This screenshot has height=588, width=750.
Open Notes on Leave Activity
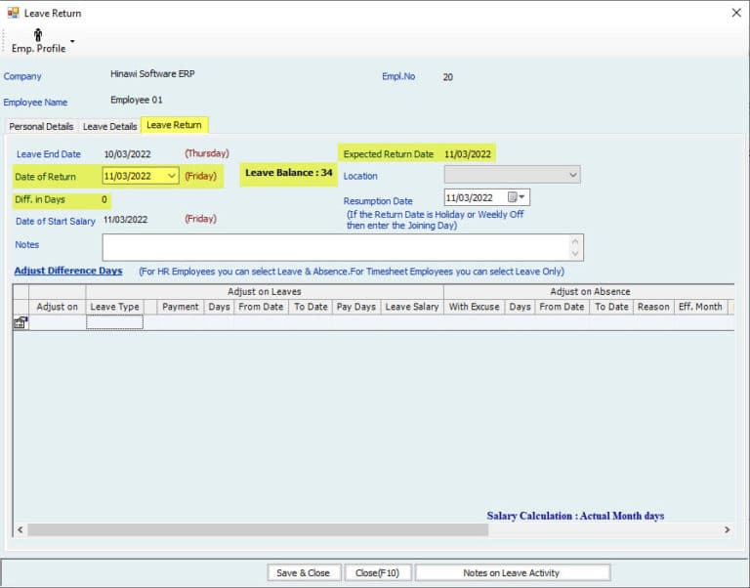[512, 572]
